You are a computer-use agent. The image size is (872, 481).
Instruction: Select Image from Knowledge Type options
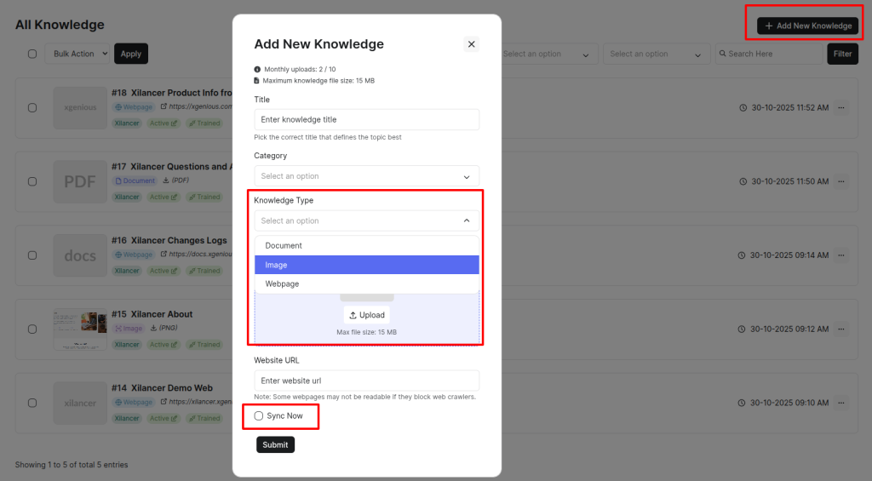[366, 265]
